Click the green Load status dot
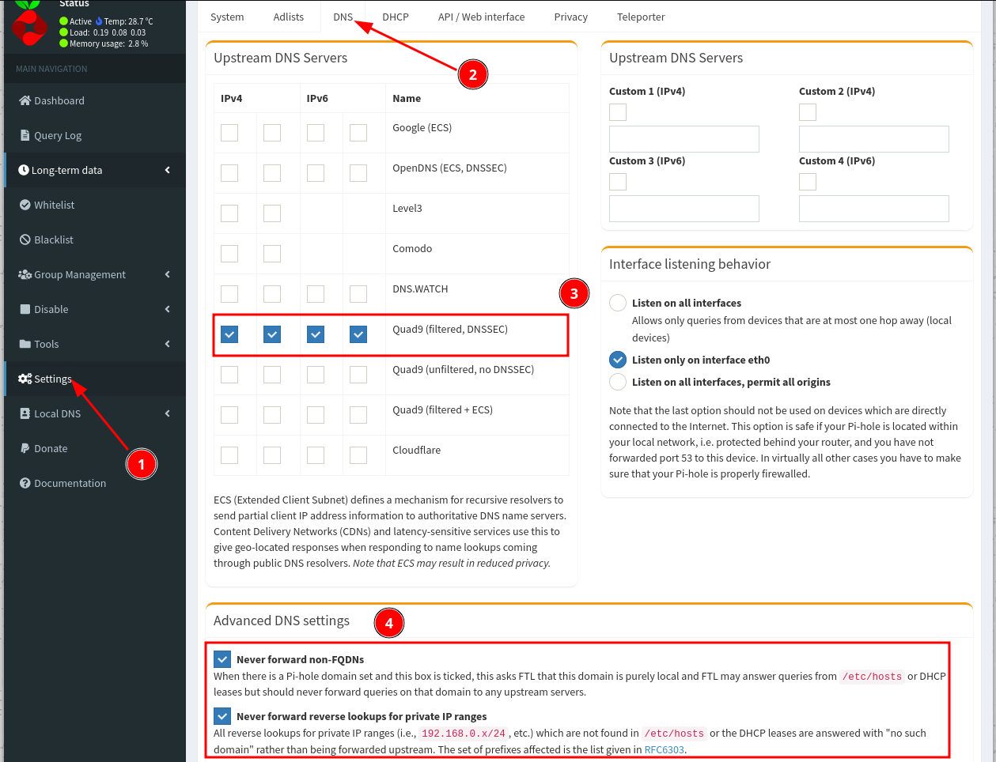The image size is (996, 762). pyautogui.click(x=64, y=32)
